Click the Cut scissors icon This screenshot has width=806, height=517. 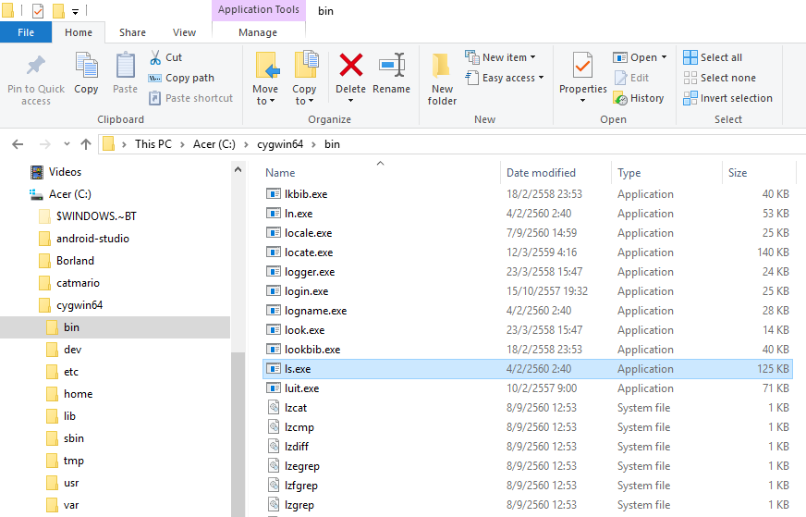tap(156, 57)
